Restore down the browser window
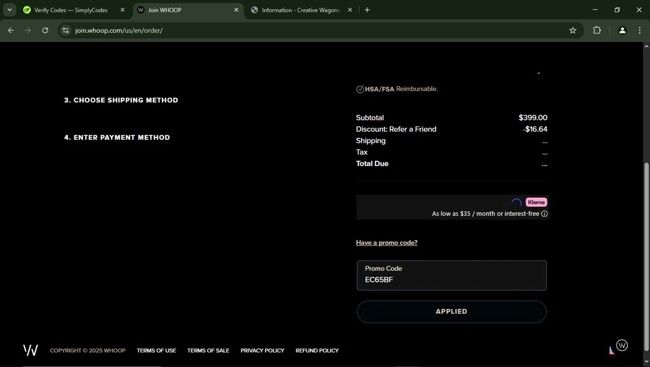The width and height of the screenshot is (650, 367). click(x=617, y=10)
